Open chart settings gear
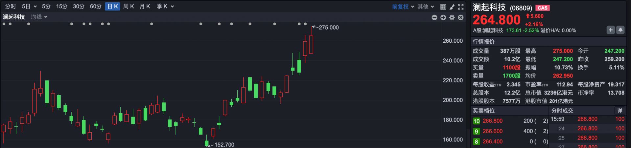This screenshot has width=631, height=148. click(452, 17)
